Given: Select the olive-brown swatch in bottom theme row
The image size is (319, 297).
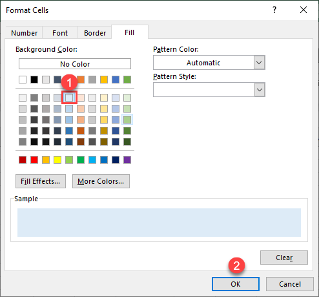Looking at the screenshot, I should (104, 142).
